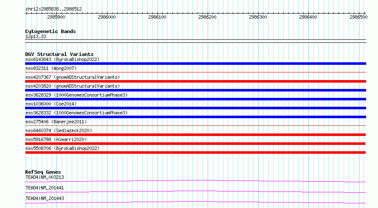Click the blue bar under nsv1036000

coord(195,108)
